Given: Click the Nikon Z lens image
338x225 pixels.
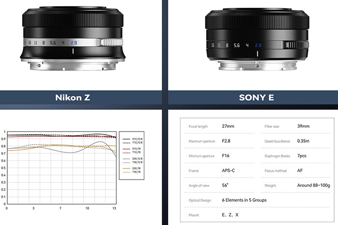Looking at the screenshot, I should [x=73, y=38].
